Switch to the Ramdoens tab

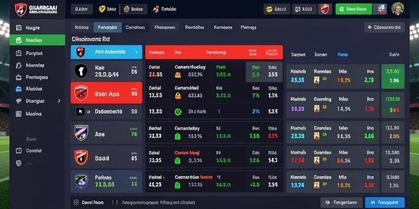click(223, 27)
